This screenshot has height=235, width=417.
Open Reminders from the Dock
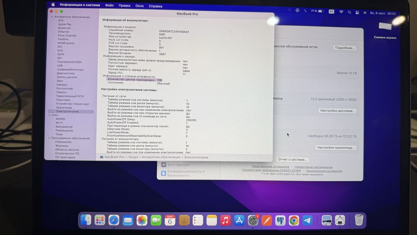tap(198, 220)
